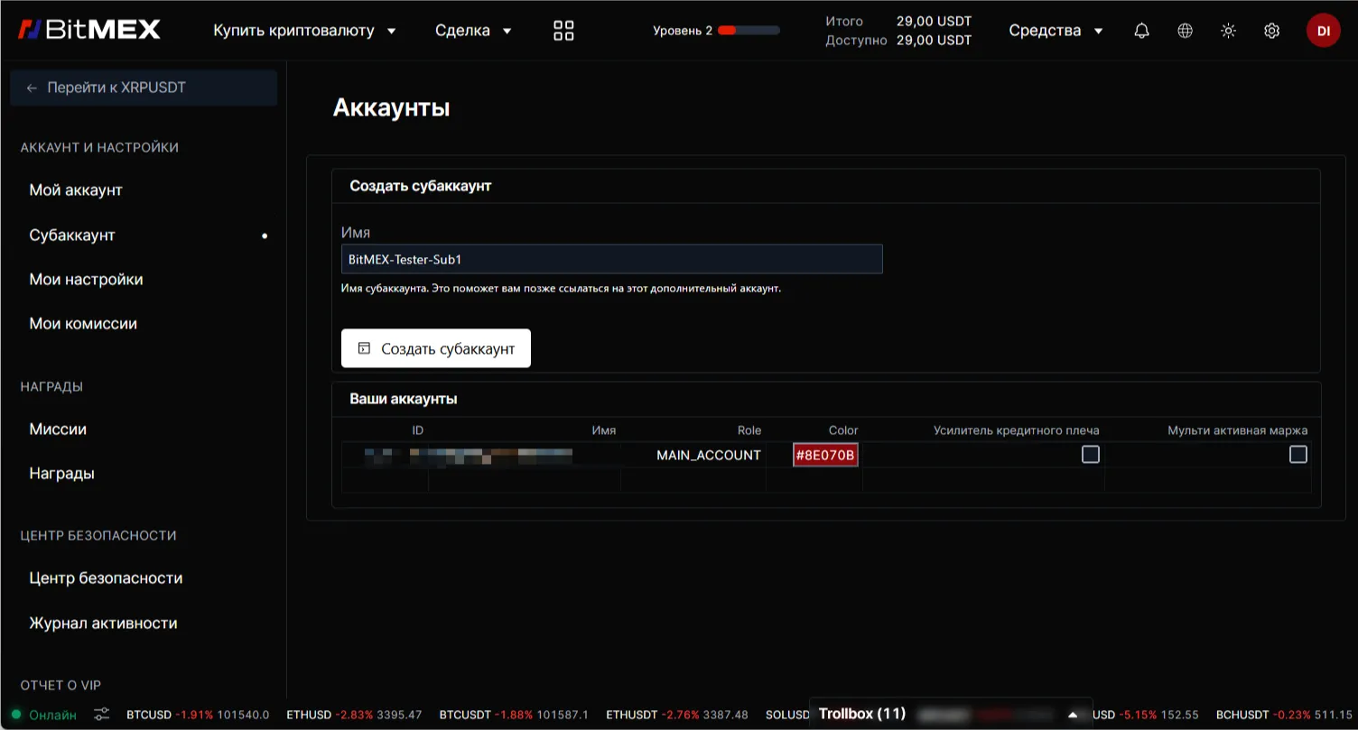Expand Trollbox with up arrow
Image resolution: width=1358 pixels, height=730 pixels.
tap(1073, 715)
